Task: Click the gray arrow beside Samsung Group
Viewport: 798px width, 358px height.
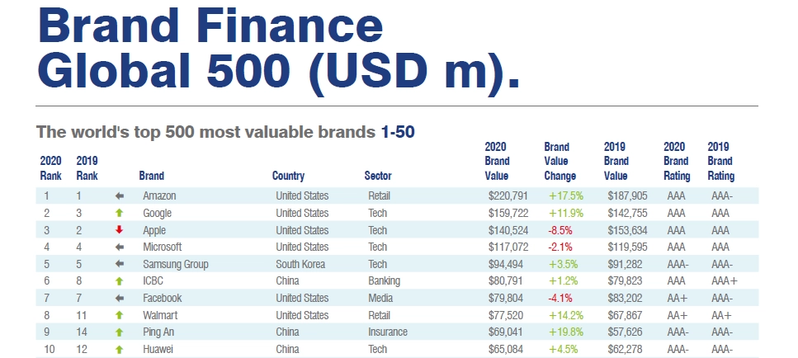Action: click(x=120, y=264)
